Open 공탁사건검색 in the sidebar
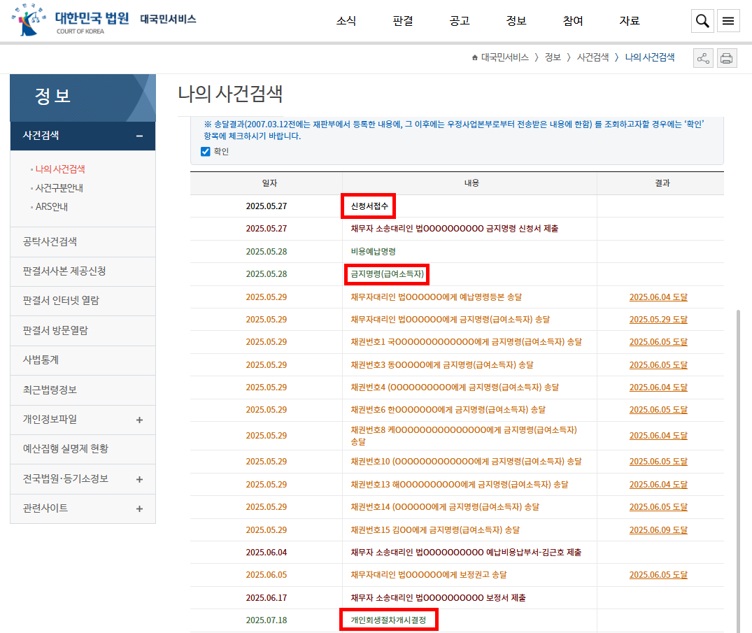 coord(50,242)
